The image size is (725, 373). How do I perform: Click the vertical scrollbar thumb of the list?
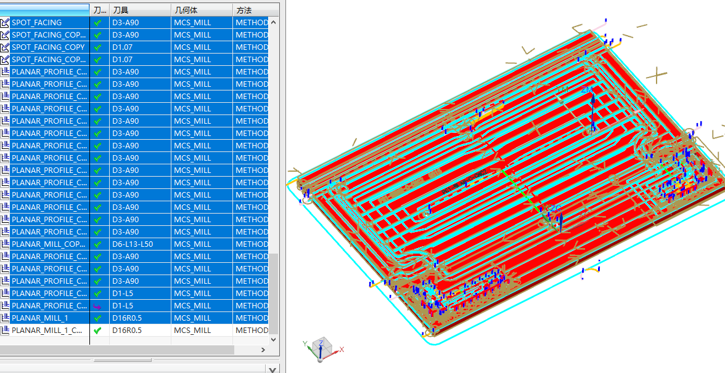click(273, 293)
